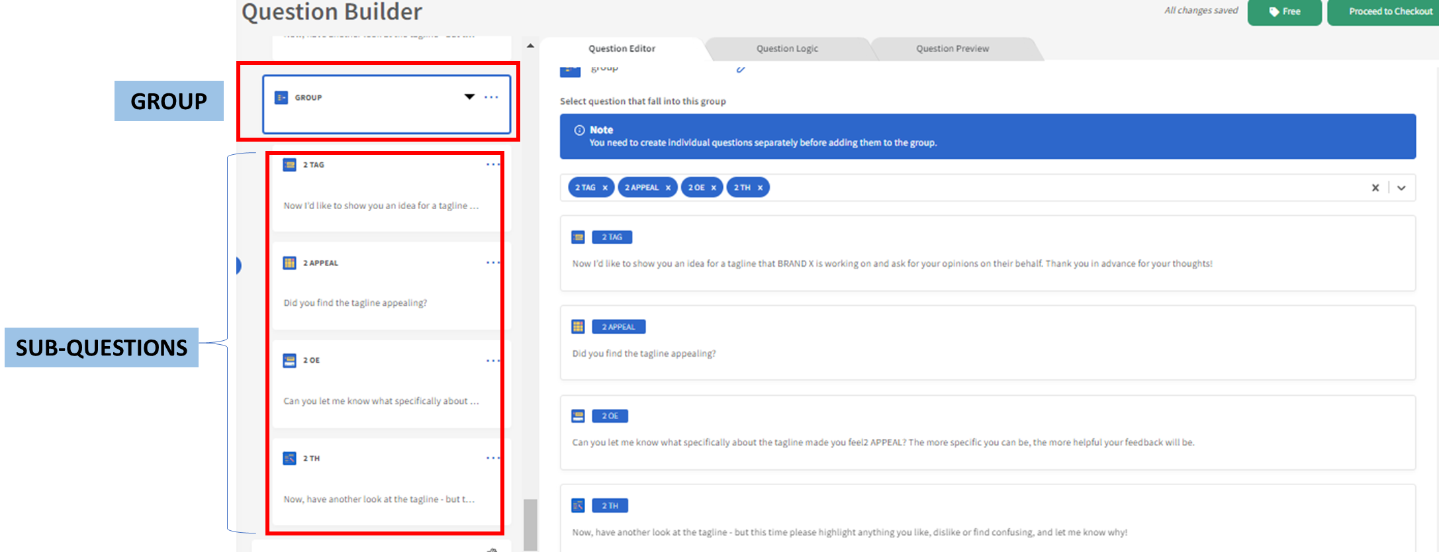Click the 2 TH icon in the editor

578,506
